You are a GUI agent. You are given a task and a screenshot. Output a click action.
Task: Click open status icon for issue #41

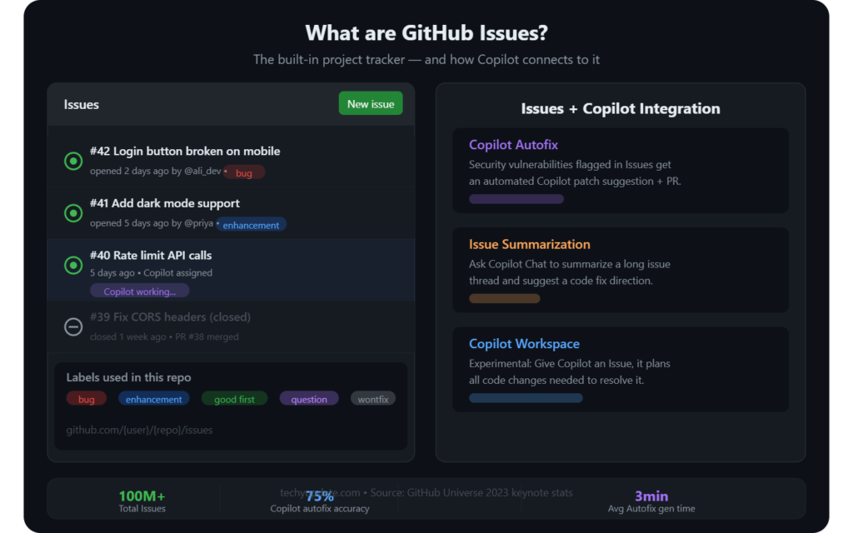(x=73, y=213)
